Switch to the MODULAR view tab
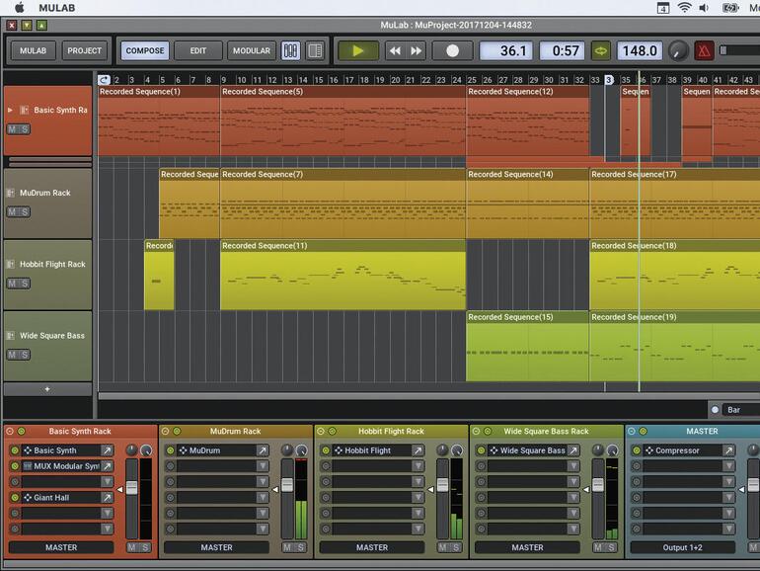The width and height of the screenshot is (760, 571). click(x=252, y=50)
